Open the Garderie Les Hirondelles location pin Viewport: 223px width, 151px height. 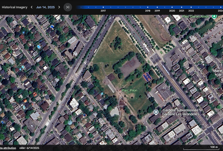(x=156, y=112)
